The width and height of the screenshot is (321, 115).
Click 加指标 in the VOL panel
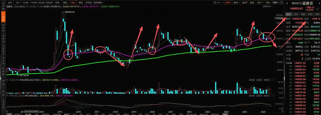click(x=259, y=80)
